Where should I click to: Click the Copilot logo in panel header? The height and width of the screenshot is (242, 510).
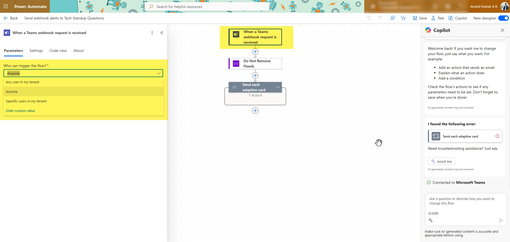(x=428, y=30)
